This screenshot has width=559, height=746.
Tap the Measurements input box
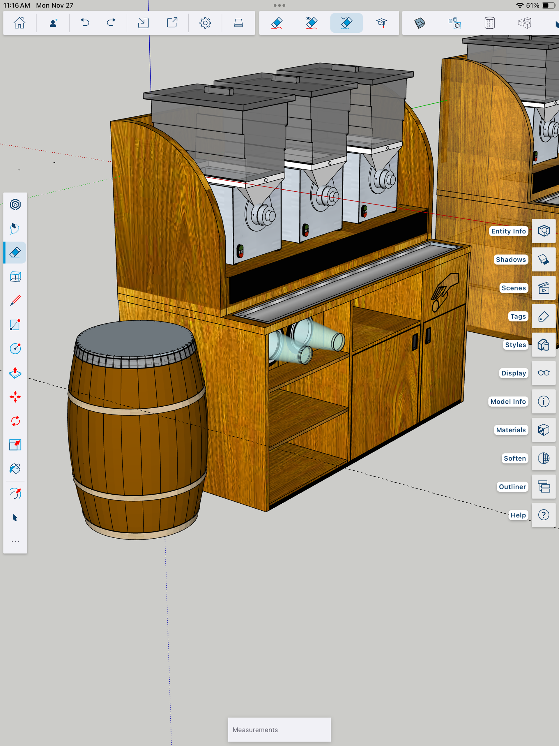279,729
